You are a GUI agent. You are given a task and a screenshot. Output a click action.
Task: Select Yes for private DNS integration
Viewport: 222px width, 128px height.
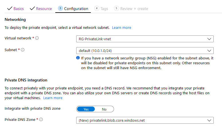click(x=86, y=109)
